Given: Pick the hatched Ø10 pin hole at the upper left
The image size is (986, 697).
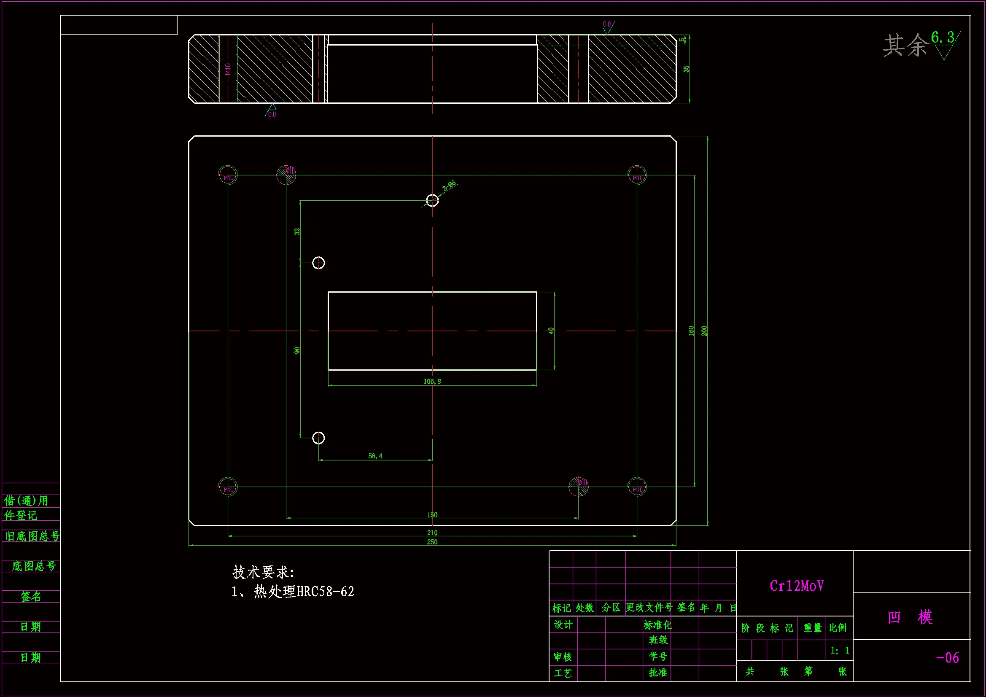Looking at the screenshot, I should [286, 175].
